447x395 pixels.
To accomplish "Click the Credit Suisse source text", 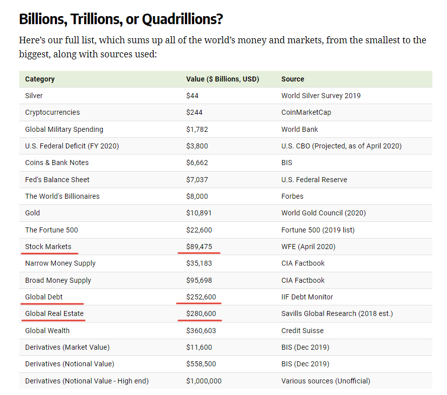I will click(302, 331).
